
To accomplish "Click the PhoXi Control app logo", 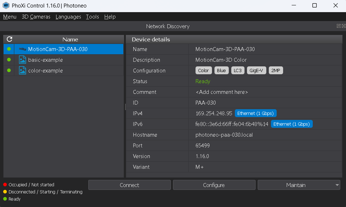I will pos(6,5).
